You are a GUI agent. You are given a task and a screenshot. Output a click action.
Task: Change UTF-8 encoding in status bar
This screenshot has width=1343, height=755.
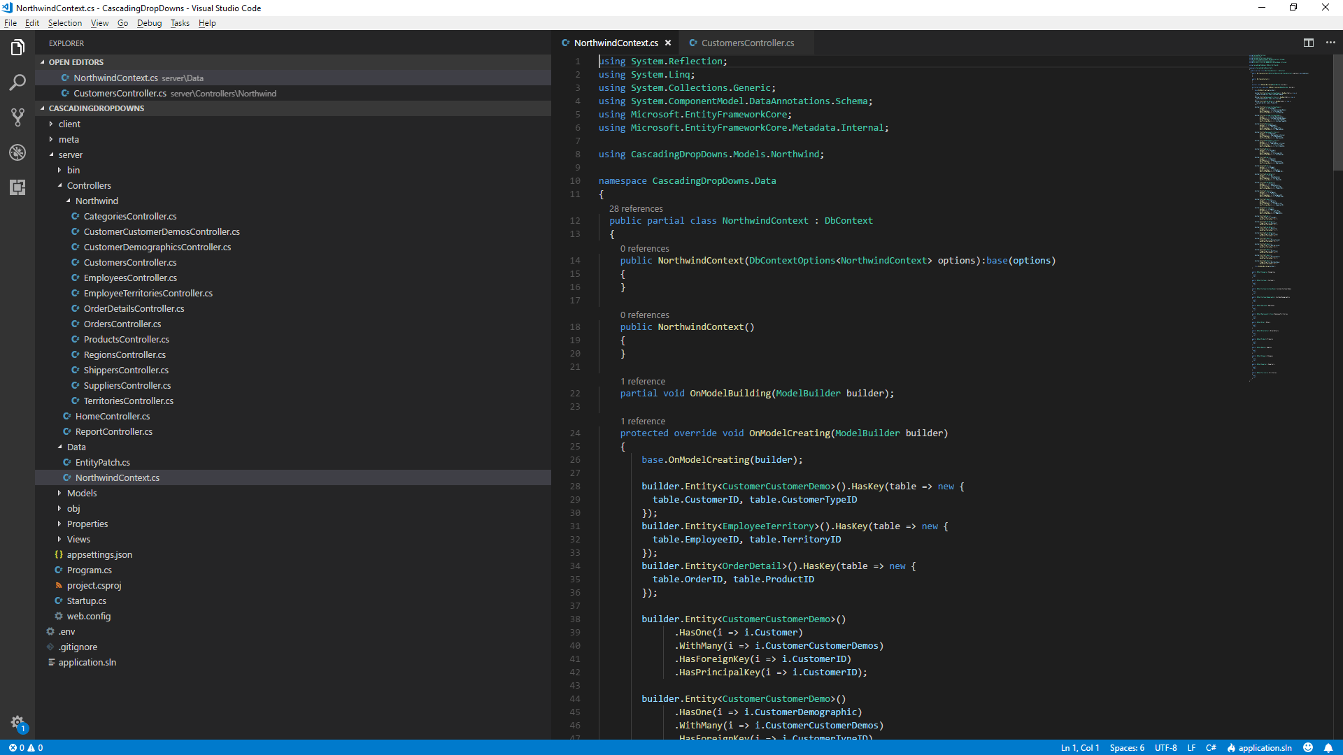1165,747
